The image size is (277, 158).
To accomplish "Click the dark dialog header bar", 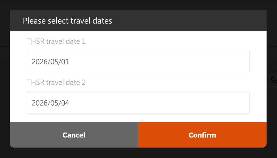I will [189, 21].
